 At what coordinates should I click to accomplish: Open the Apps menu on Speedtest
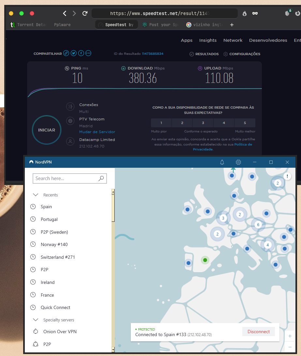pos(187,40)
